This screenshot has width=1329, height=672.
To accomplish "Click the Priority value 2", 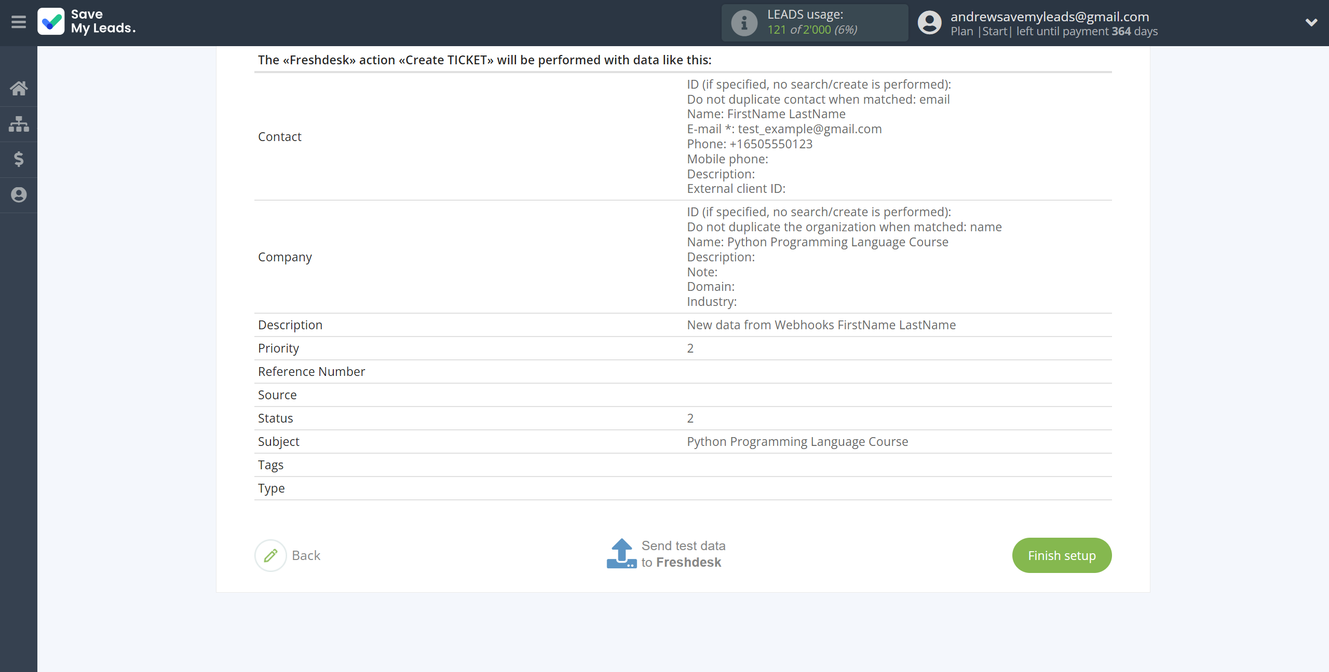I will 690,348.
